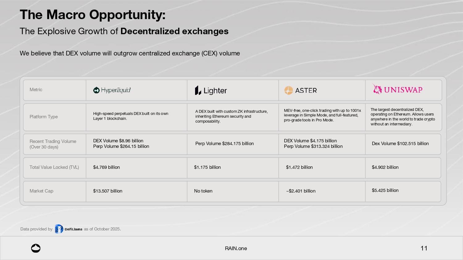Select Hyperliquid's $13.507 billion market cap

108,191
